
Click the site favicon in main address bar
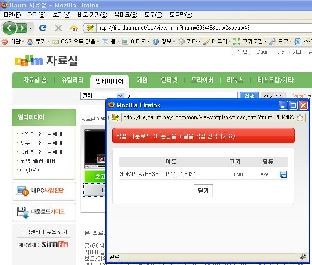90,28
